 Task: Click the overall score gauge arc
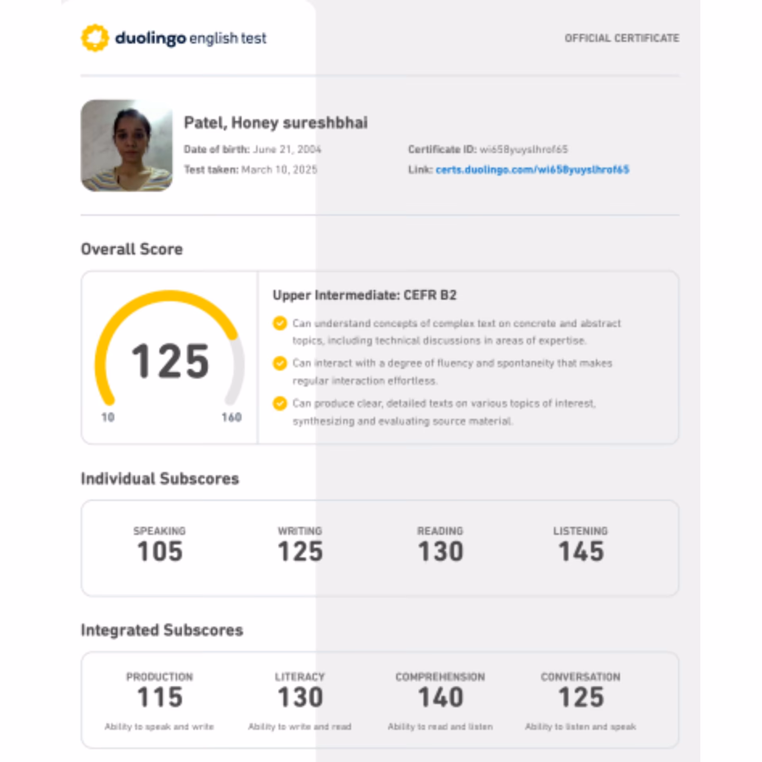click(169, 348)
